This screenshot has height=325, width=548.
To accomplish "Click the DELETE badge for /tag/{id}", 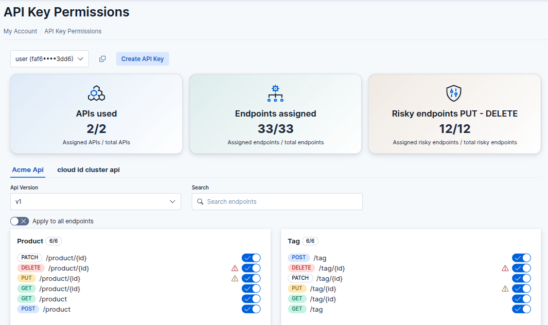I will pyautogui.click(x=301, y=268).
